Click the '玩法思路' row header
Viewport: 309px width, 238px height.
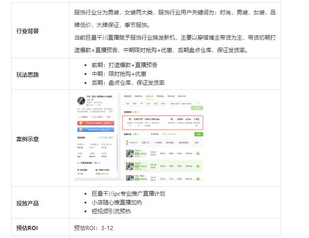(x=28, y=75)
